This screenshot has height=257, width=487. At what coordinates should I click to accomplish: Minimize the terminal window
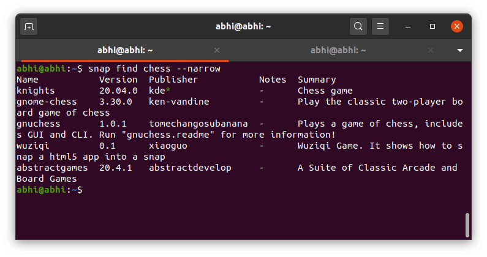pos(408,27)
